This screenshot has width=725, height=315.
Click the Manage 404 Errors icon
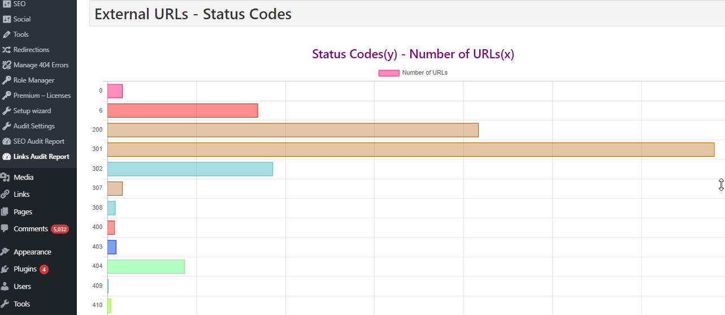pos(7,65)
